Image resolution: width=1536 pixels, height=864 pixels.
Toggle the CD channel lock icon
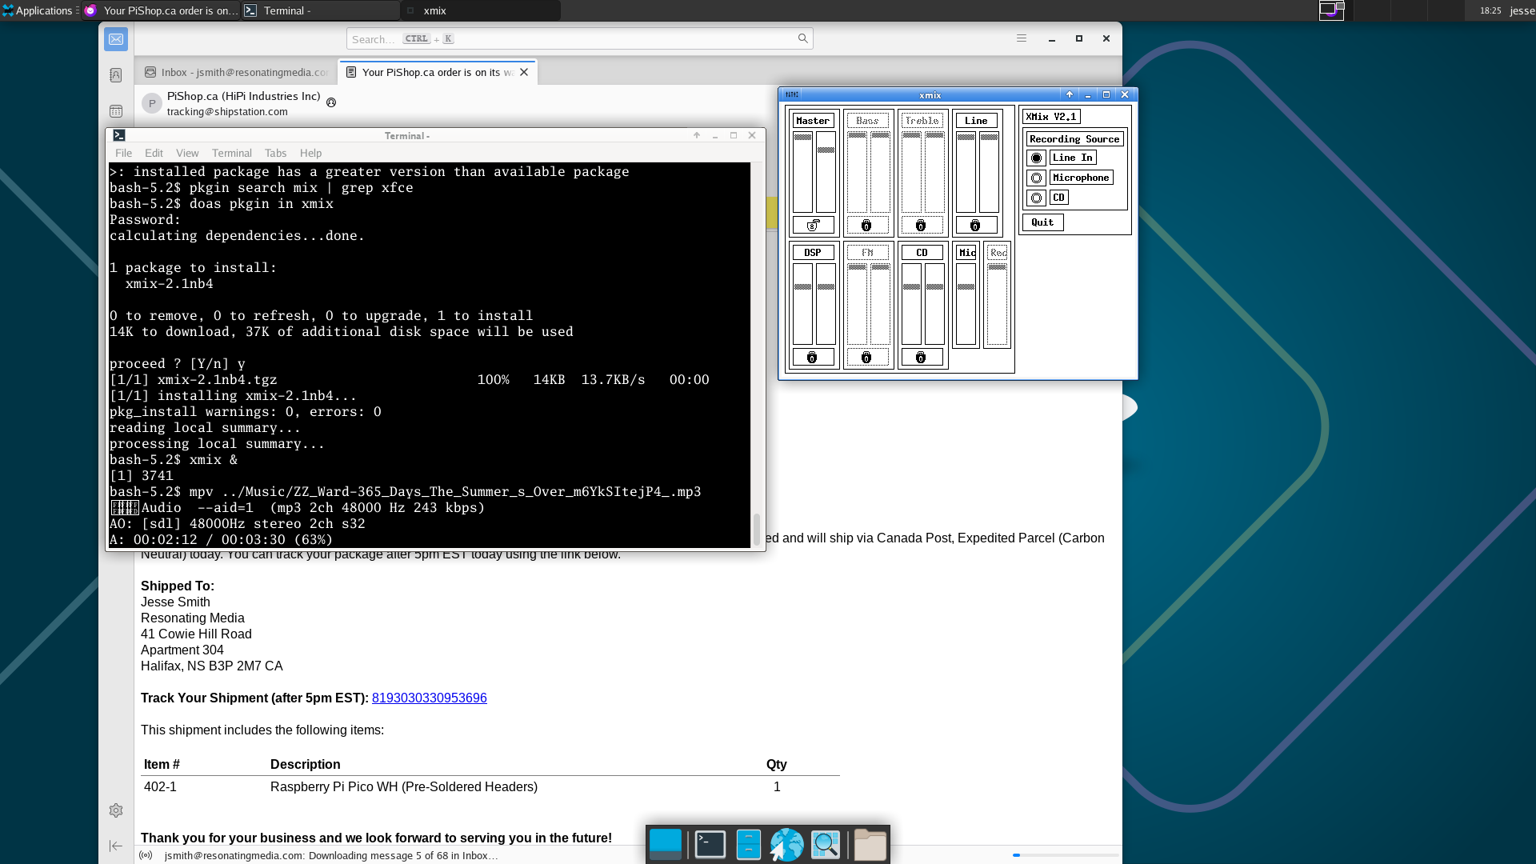pyautogui.click(x=921, y=357)
